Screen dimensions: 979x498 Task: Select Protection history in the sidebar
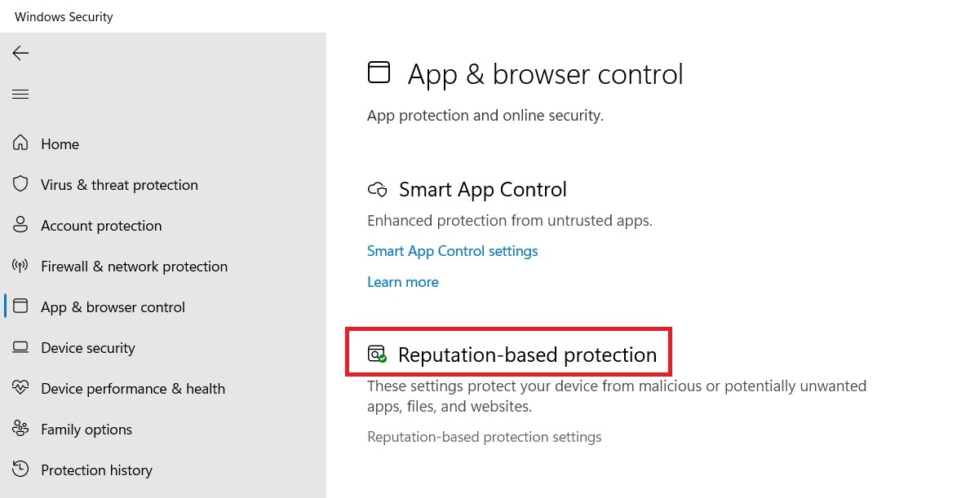96,469
